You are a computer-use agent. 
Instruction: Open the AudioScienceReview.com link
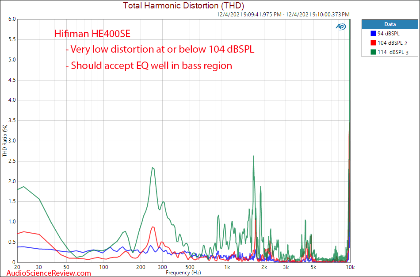49,273
